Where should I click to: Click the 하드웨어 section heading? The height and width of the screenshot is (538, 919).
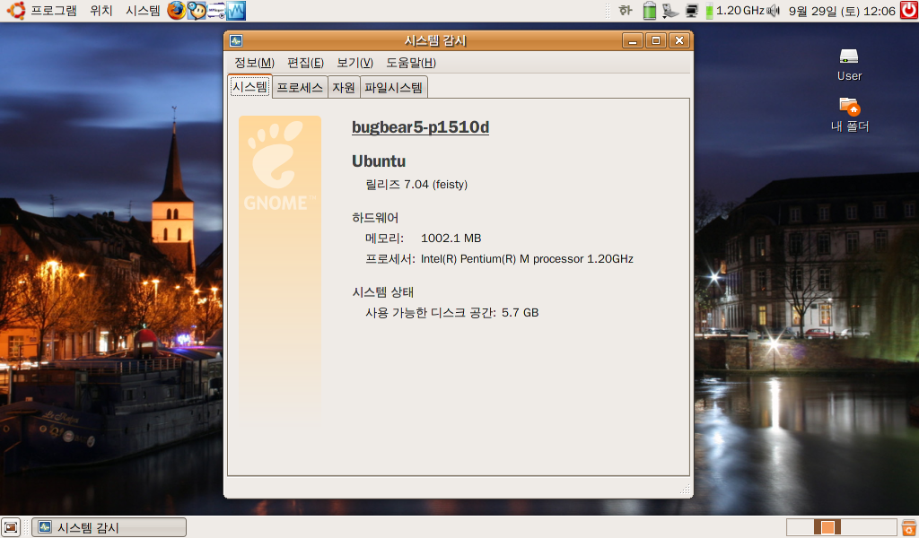(x=375, y=218)
